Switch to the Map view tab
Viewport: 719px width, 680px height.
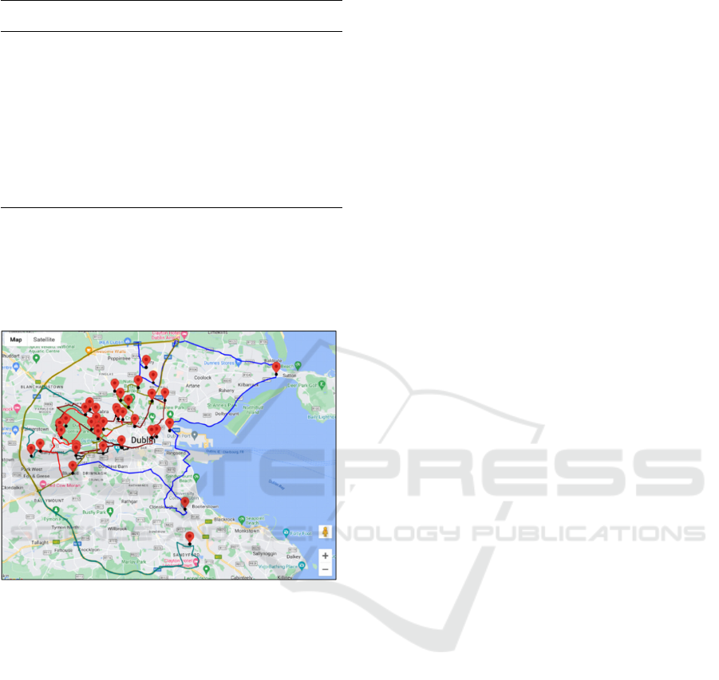(x=16, y=340)
